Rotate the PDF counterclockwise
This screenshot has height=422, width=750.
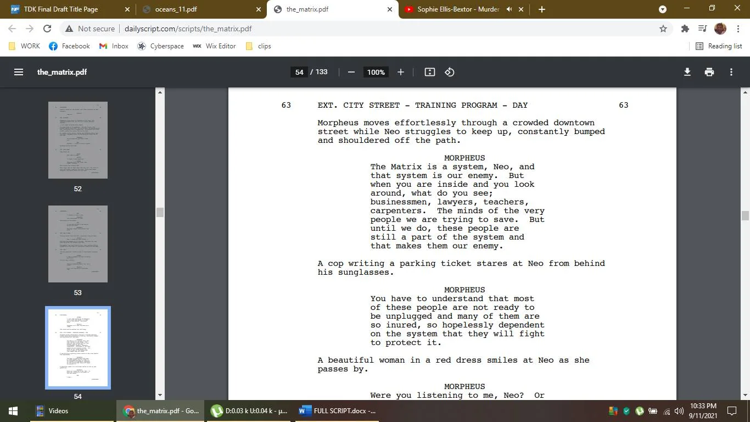(x=450, y=72)
